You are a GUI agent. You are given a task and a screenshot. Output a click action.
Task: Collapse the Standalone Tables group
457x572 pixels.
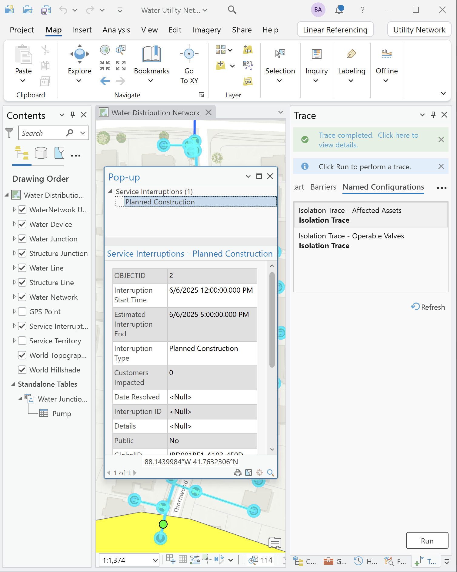[13, 384]
